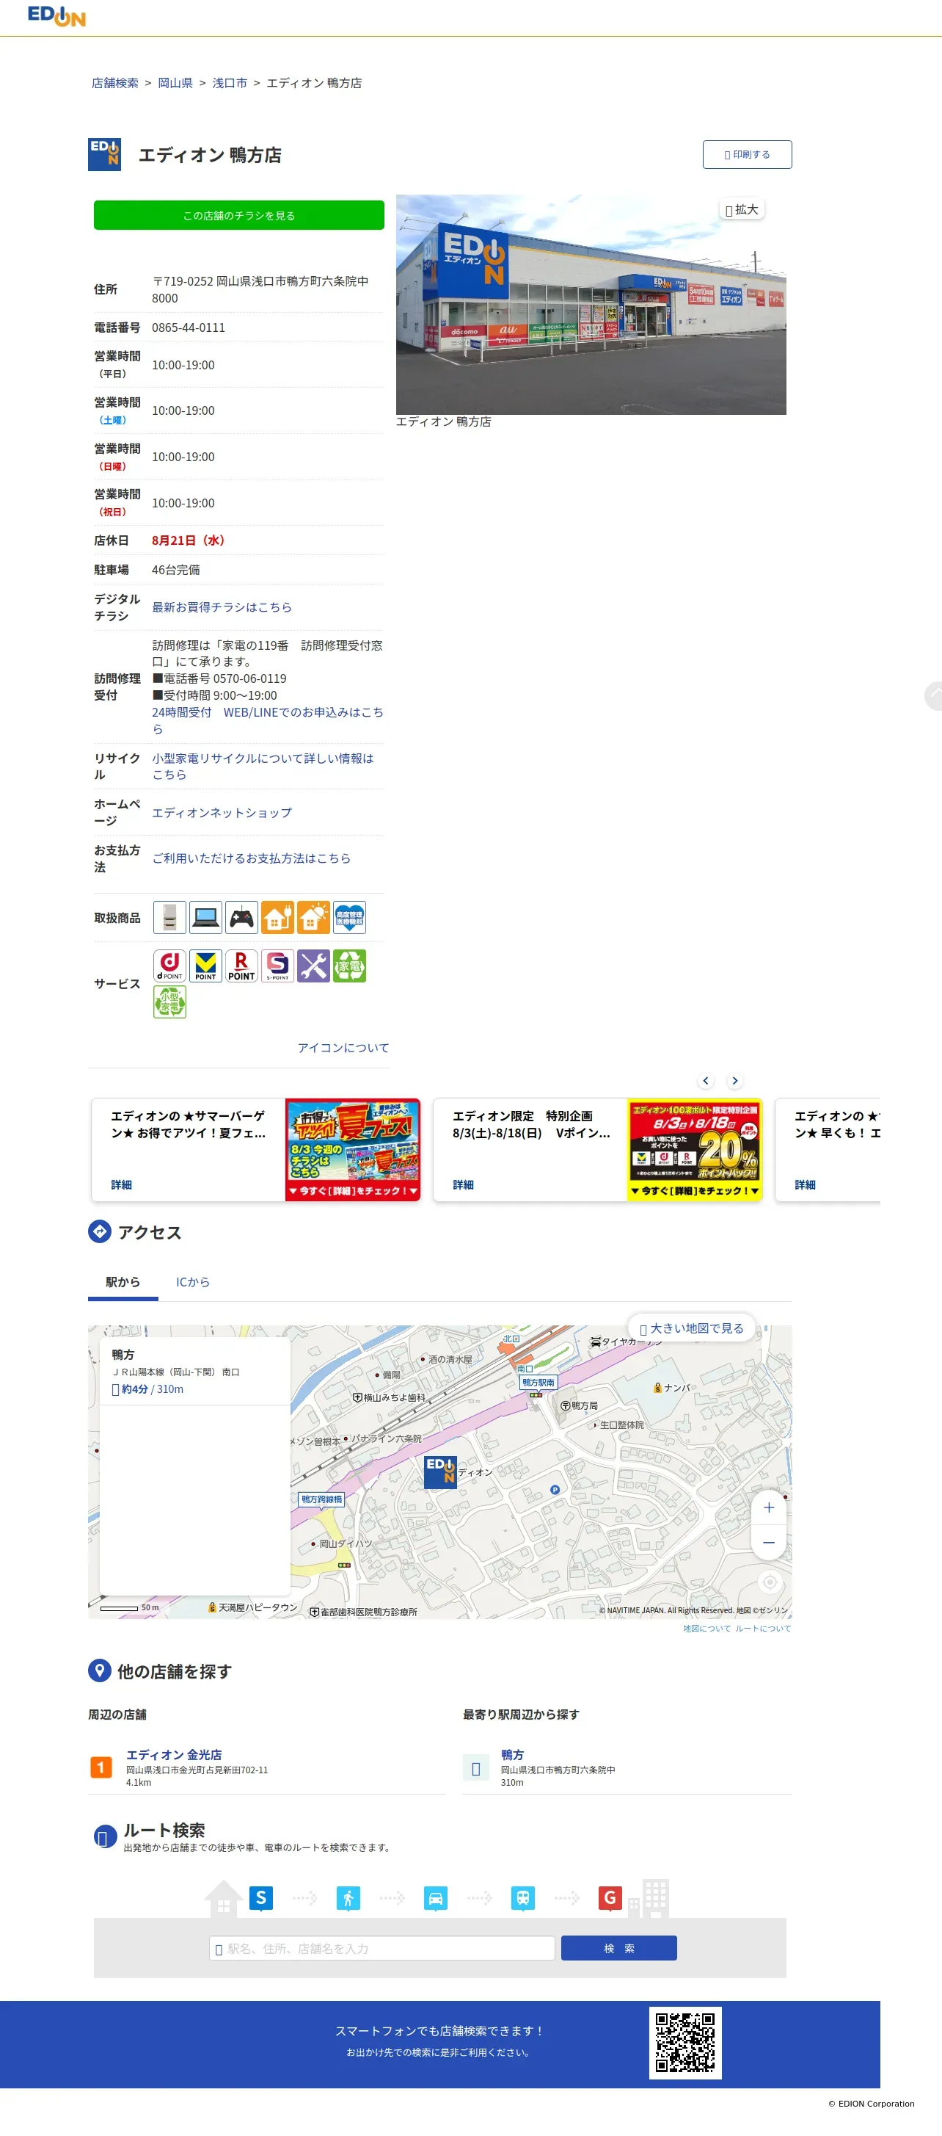Open ご利用いただけるお支払方法はこちら link
This screenshot has width=942, height=2136.
pyautogui.click(x=251, y=858)
